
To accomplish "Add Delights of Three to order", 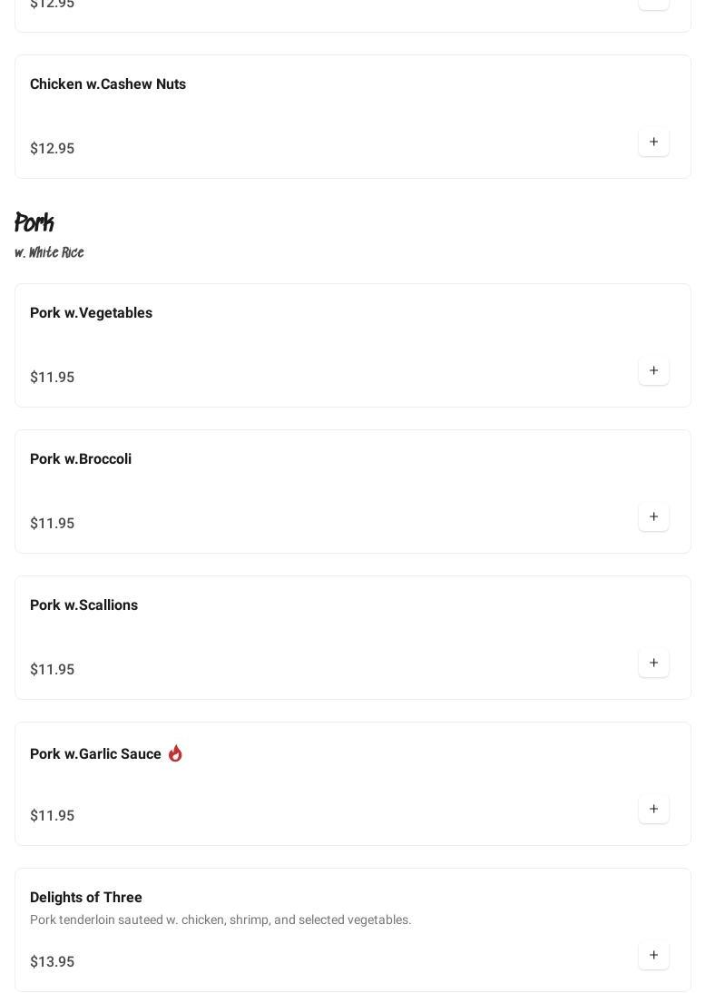I will pos(653,956).
